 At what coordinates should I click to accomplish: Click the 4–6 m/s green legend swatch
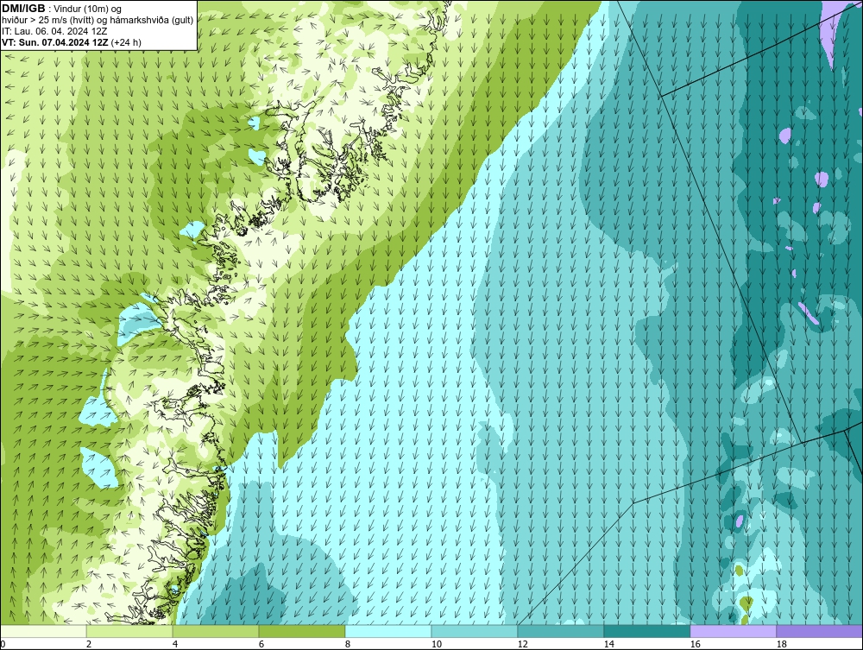click(x=216, y=631)
